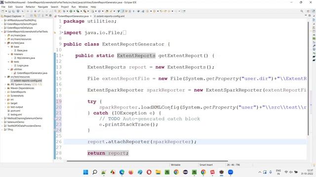The image size is (316, 177).
Task: Click the editor vertical scrollbar
Action: [308, 78]
